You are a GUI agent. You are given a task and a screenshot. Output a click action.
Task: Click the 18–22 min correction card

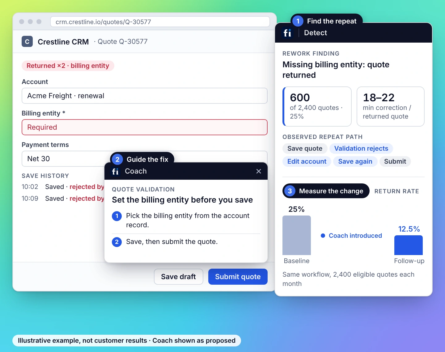391,107
